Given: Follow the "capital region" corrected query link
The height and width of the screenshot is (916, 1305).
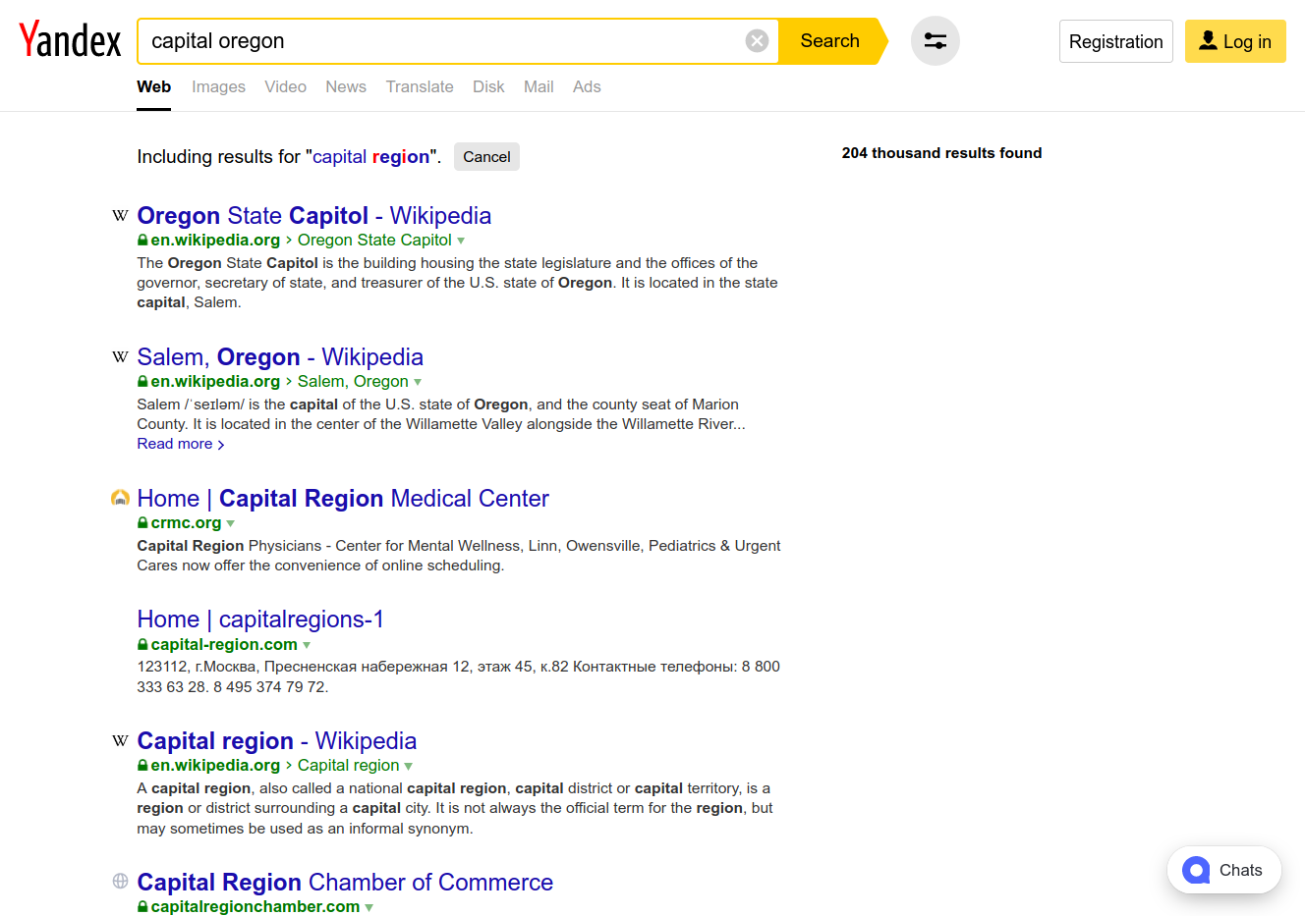Looking at the screenshot, I should [x=371, y=157].
